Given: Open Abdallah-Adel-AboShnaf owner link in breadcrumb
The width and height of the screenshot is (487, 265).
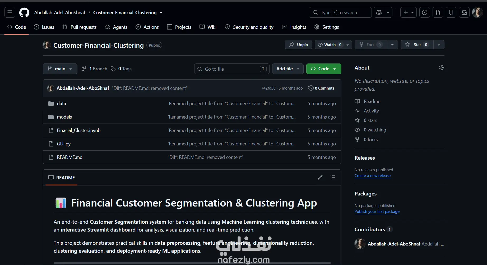Looking at the screenshot, I should coord(60,13).
